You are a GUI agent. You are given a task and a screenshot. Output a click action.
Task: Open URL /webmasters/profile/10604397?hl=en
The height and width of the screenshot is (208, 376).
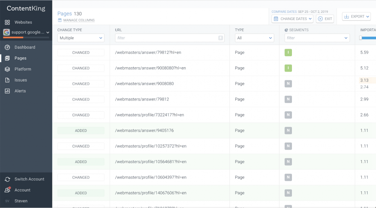(151, 177)
